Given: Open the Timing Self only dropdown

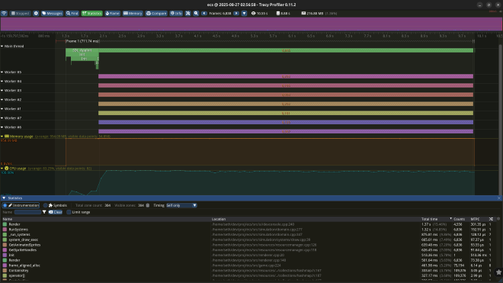Looking at the screenshot, I should click(181, 205).
